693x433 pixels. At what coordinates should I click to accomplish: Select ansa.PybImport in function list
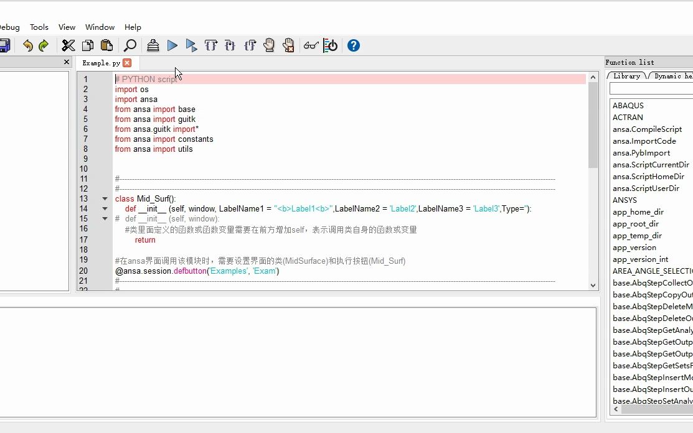(x=641, y=153)
